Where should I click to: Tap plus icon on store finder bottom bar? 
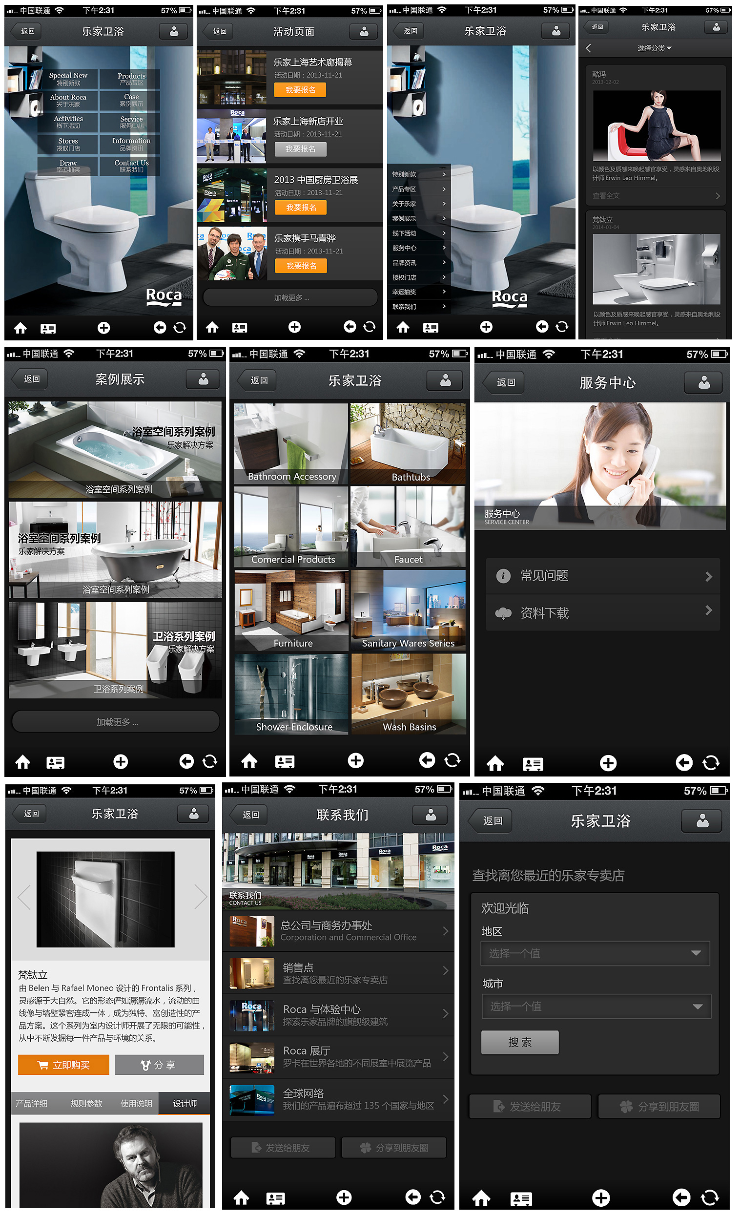601,1198
